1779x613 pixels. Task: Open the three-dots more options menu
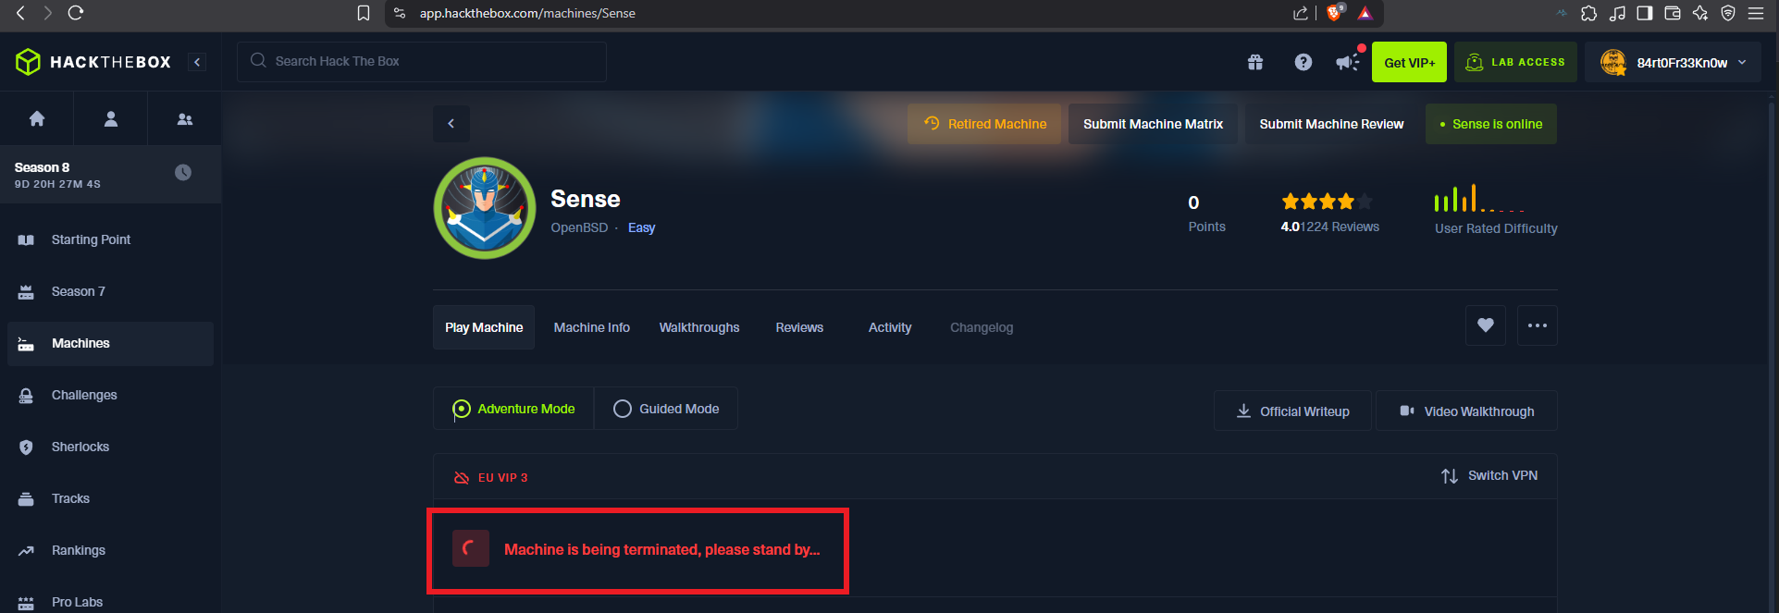(1538, 325)
